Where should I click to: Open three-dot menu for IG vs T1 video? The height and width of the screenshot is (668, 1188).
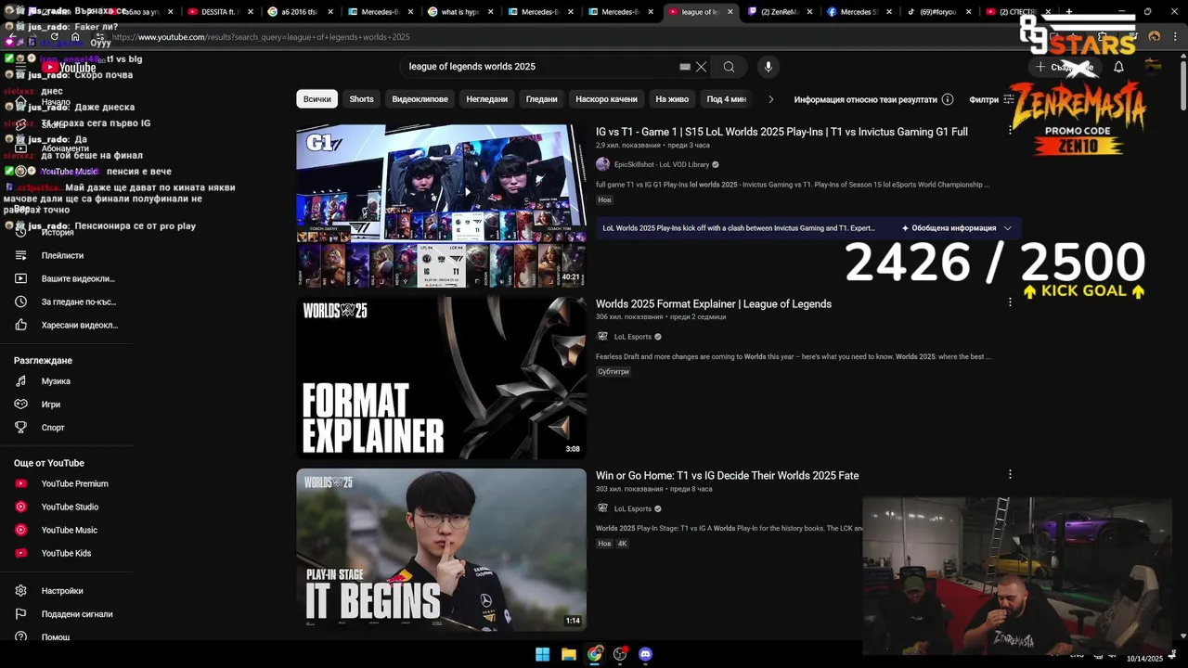click(1010, 131)
